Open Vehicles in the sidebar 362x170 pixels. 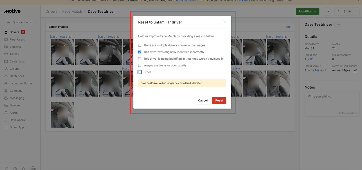coord(15,47)
